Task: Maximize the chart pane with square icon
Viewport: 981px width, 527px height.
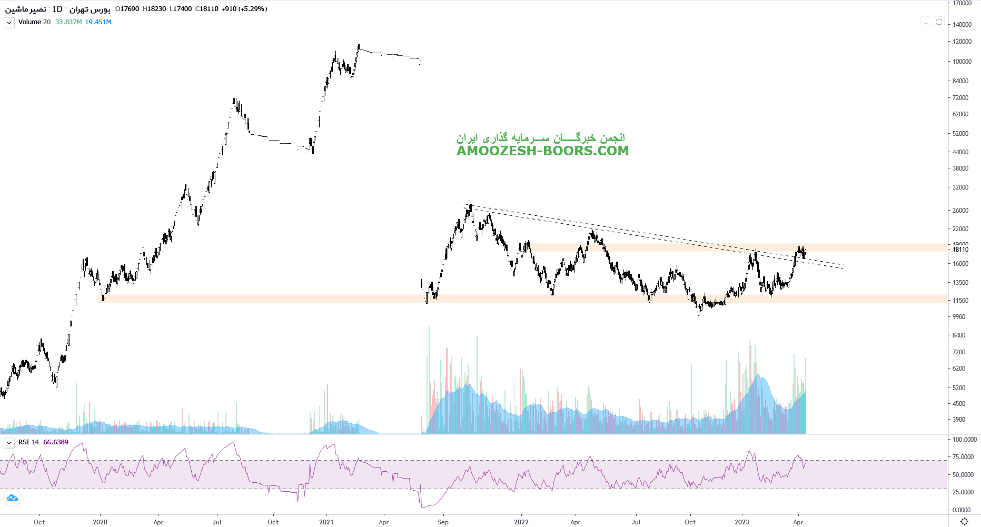Action: click(x=939, y=22)
